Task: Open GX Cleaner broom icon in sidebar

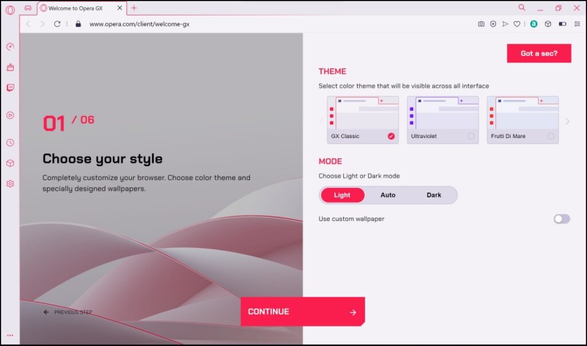Action: click(10, 68)
